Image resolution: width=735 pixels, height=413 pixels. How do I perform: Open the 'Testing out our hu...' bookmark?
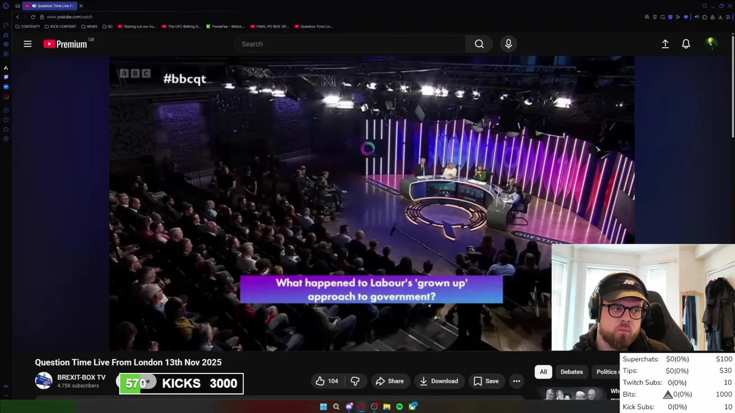137,26
